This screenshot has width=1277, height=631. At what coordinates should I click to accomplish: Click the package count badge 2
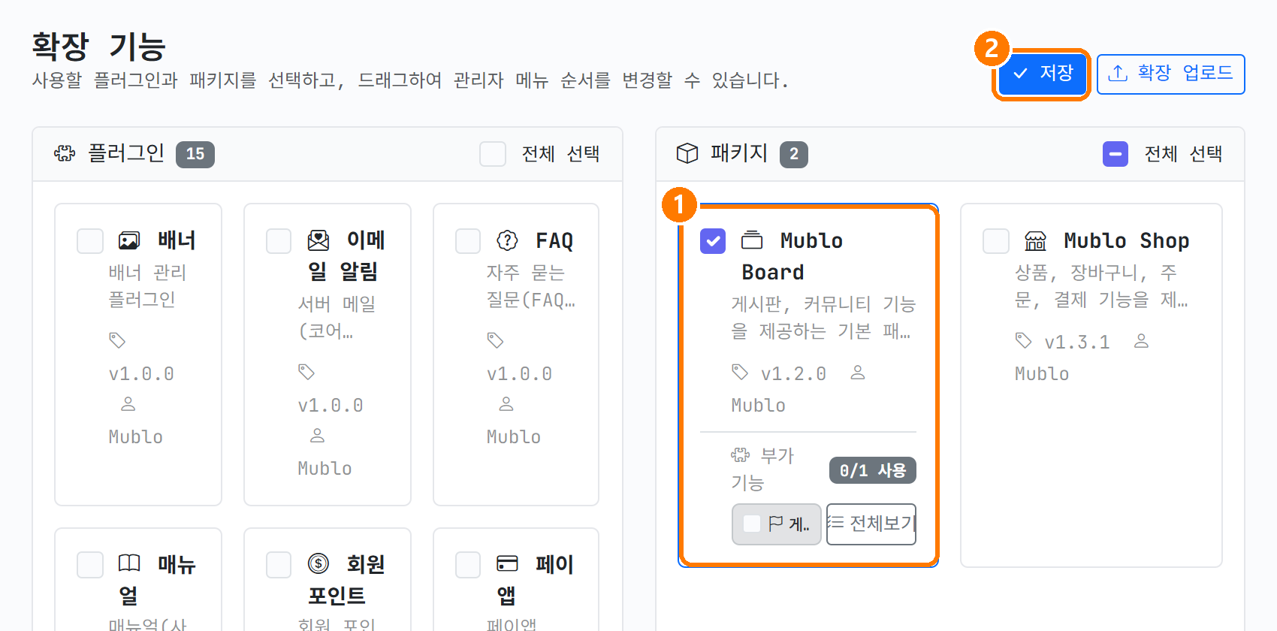tap(794, 154)
